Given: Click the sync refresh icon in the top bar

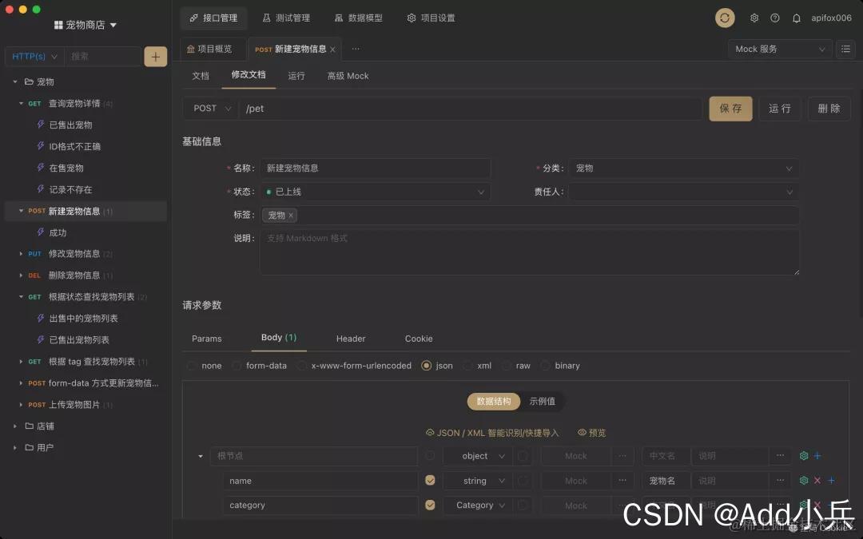Looking at the screenshot, I should (725, 18).
